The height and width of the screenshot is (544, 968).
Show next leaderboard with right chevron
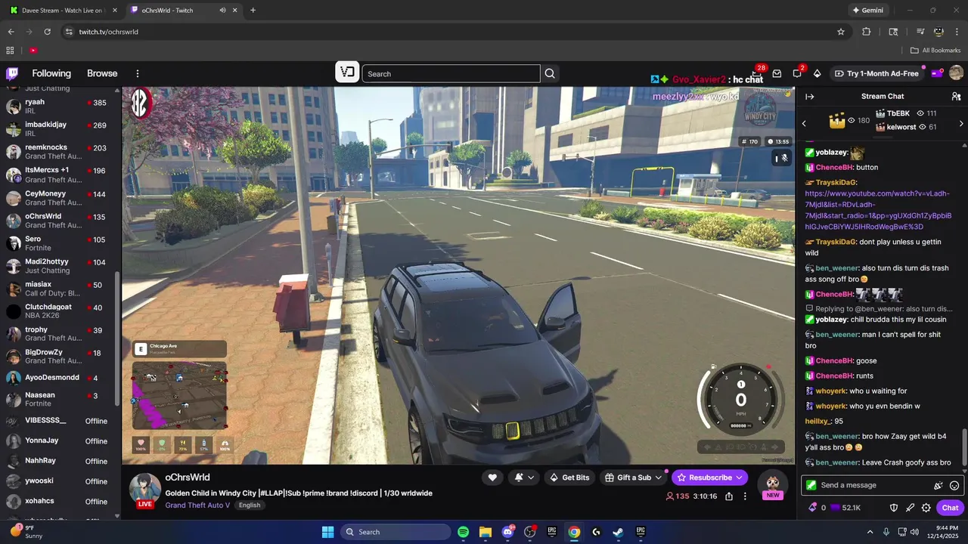[961, 122]
